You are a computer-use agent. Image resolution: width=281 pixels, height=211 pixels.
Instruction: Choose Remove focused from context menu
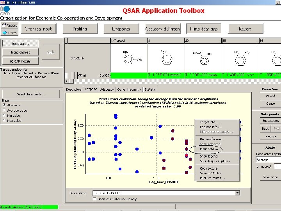coord(211,139)
